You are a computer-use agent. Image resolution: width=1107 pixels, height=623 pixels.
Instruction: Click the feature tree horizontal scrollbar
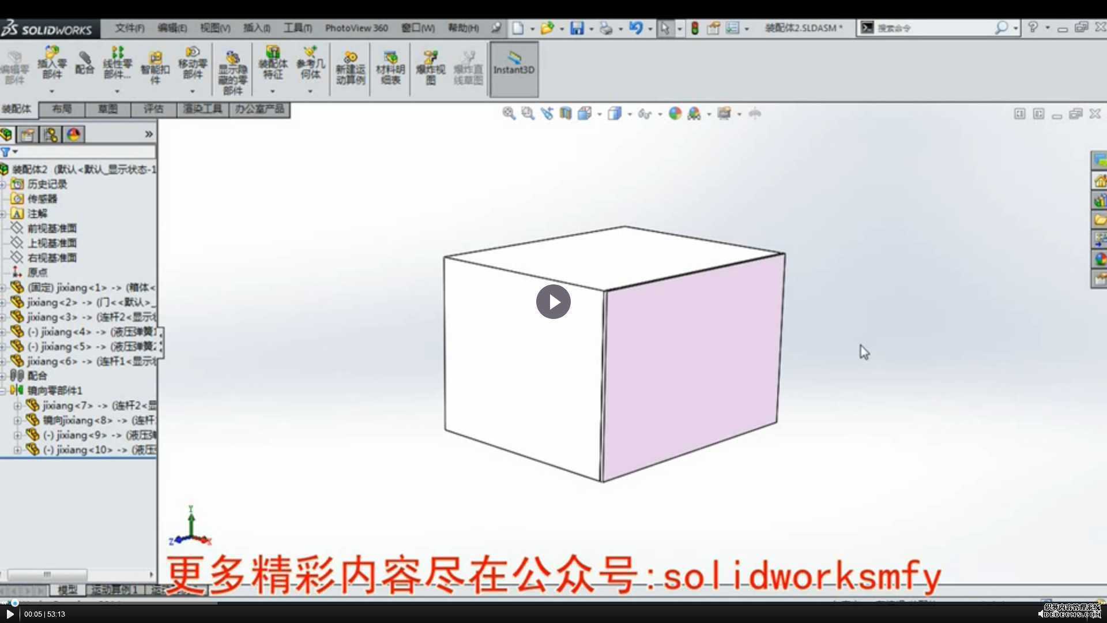pos(47,575)
